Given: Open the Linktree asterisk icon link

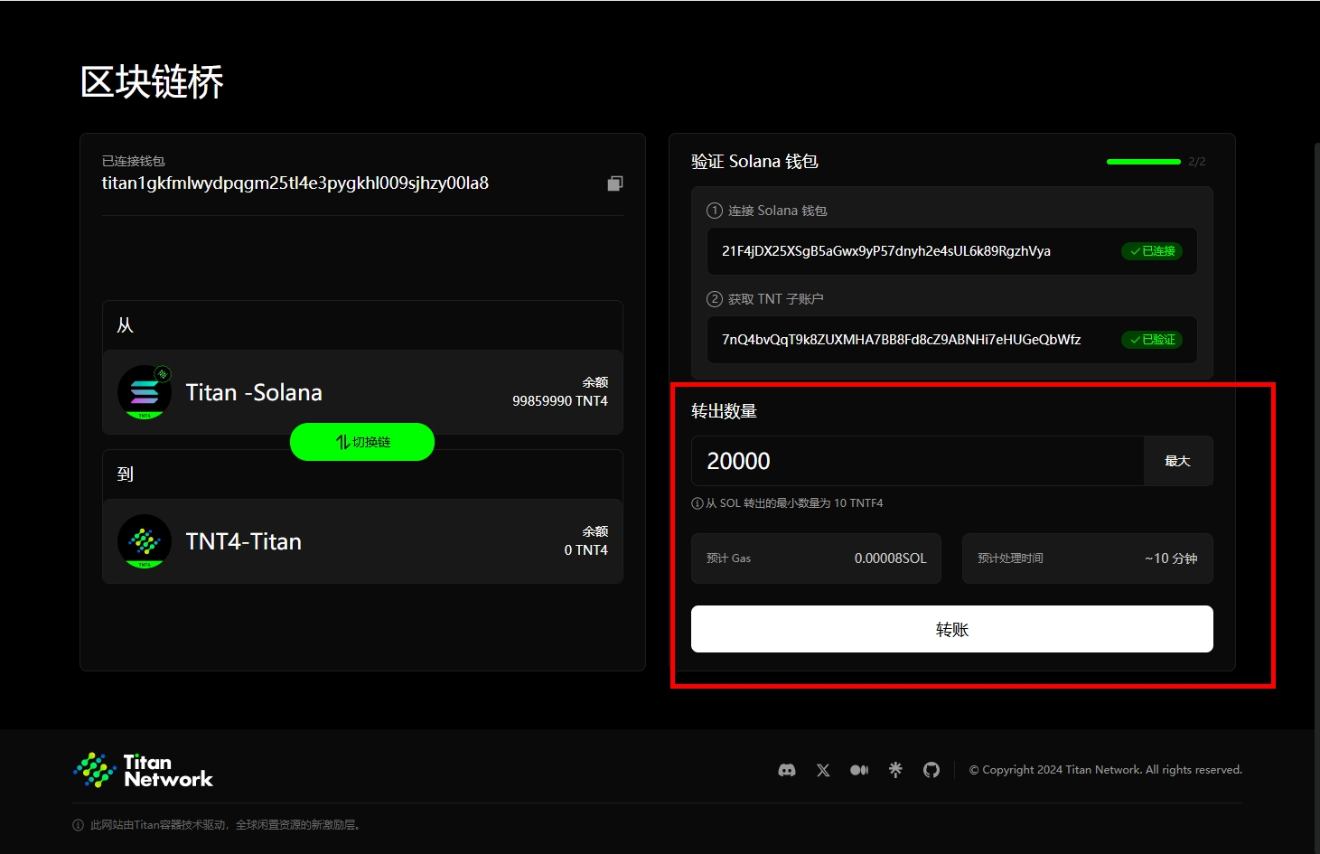Looking at the screenshot, I should [895, 770].
